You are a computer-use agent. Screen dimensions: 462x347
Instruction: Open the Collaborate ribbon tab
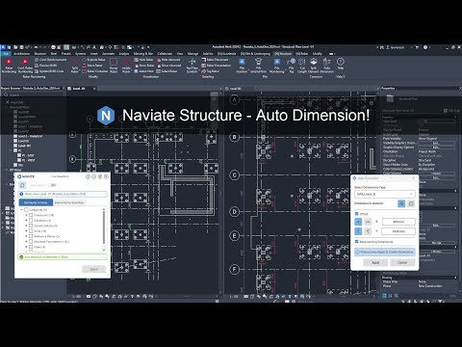[165, 54]
